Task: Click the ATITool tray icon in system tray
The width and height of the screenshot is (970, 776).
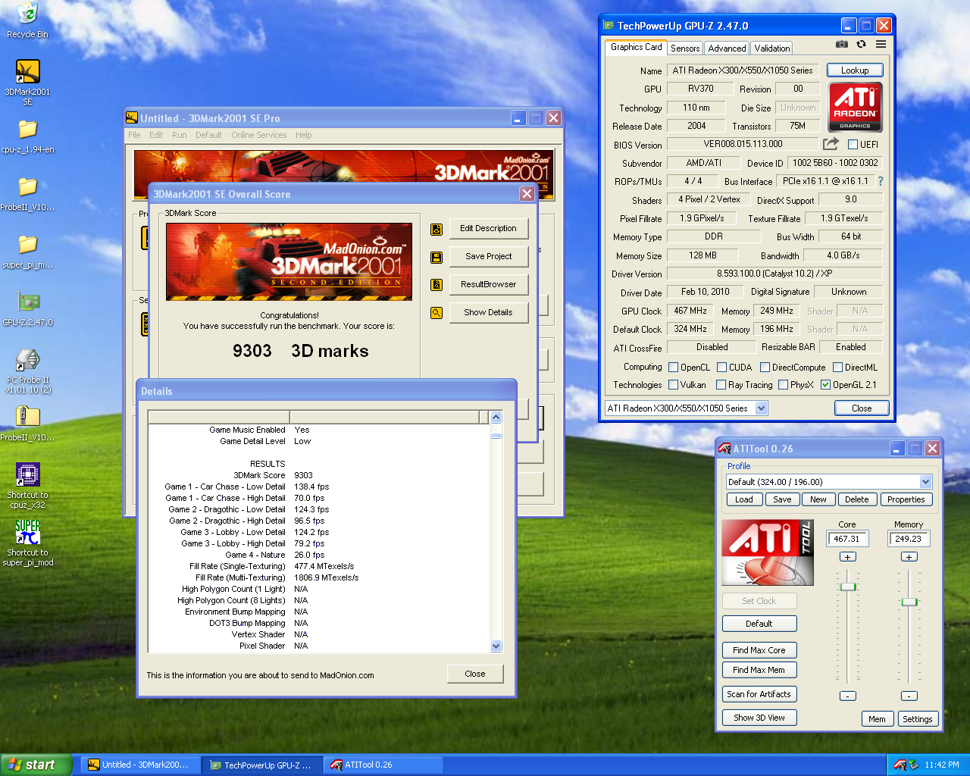Action: (x=900, y=765)
